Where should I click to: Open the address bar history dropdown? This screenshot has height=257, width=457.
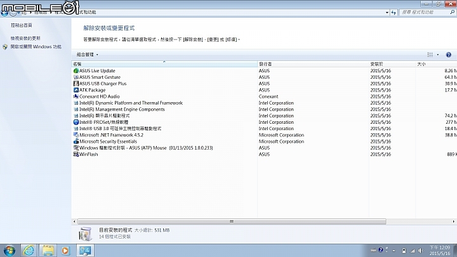[x=387, y=12]
